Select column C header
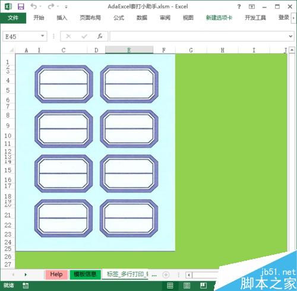 pos(64,50)
